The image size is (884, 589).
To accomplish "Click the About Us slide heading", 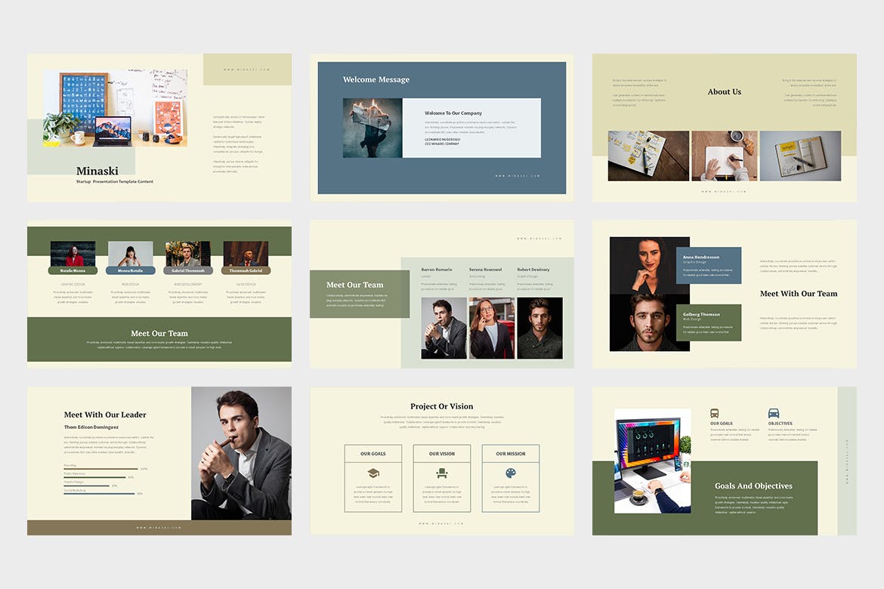I will pyautogui.click(x=724, y=92).
